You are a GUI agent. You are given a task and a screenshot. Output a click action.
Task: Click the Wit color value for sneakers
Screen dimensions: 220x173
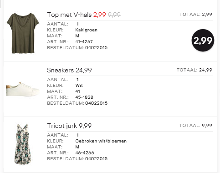(79, 86)
